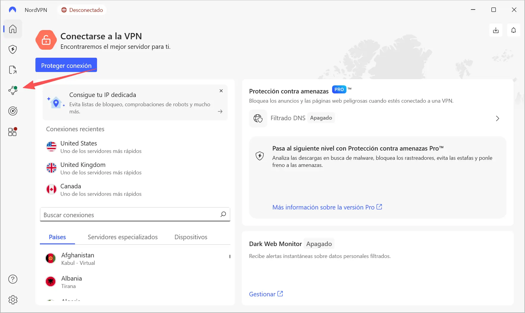This screenshot has width=525, height=313.
Task: Switch to the Dispositivos tab
Action: pos(191,237)
